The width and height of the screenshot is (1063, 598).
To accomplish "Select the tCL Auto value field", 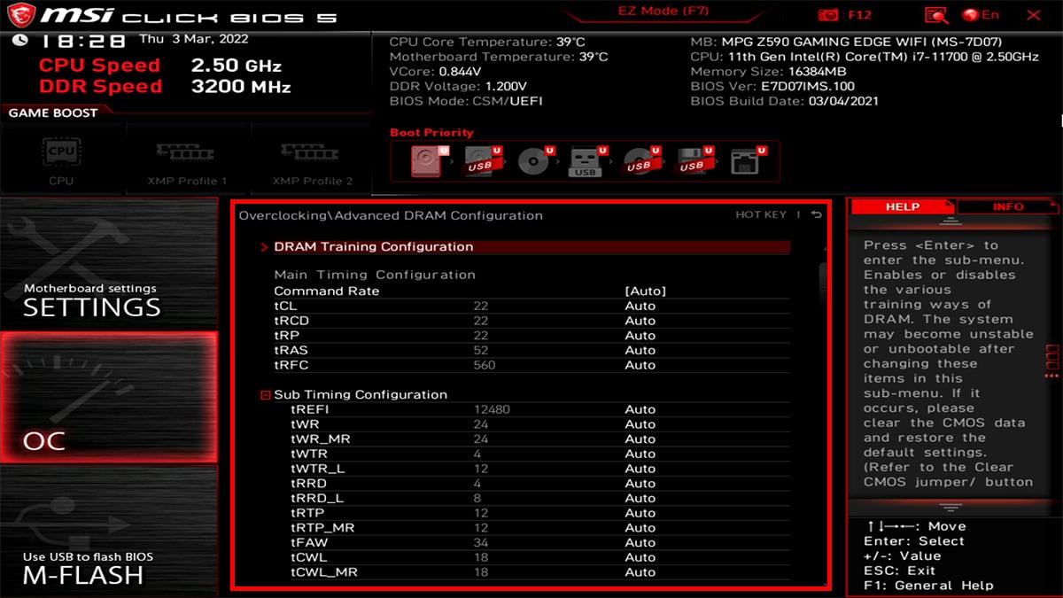I will [x=640, y=307].
